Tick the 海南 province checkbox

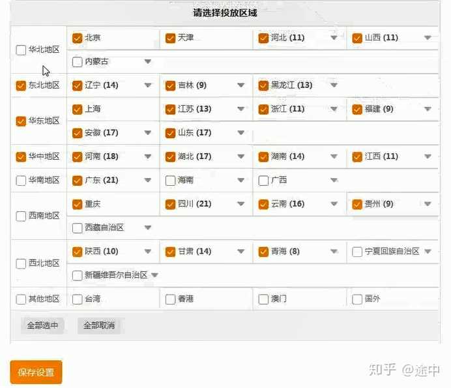pos(171,181)
